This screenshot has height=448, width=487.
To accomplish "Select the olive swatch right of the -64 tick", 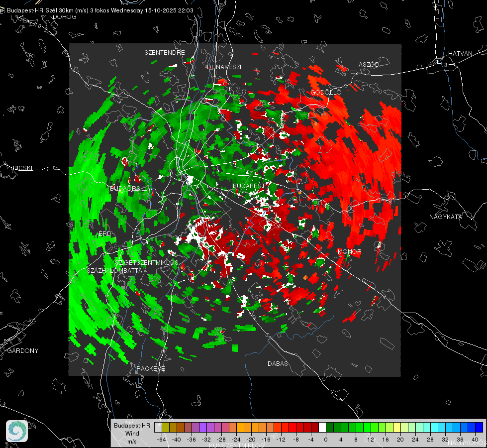I will [x=166, y=427].
